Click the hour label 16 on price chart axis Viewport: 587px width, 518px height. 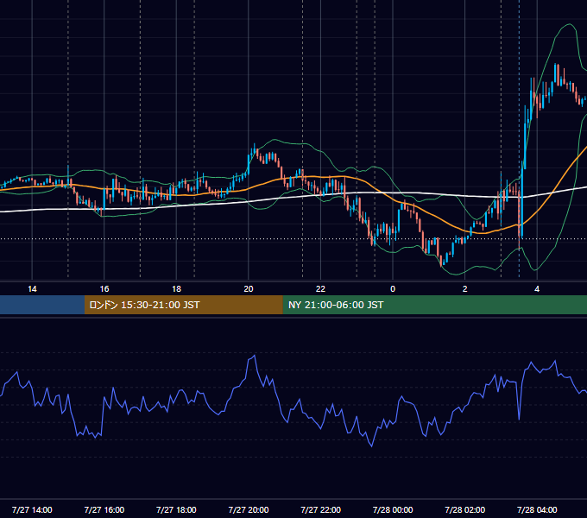[x=104, y=289]
